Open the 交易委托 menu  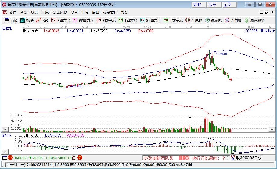click(110, 12)
